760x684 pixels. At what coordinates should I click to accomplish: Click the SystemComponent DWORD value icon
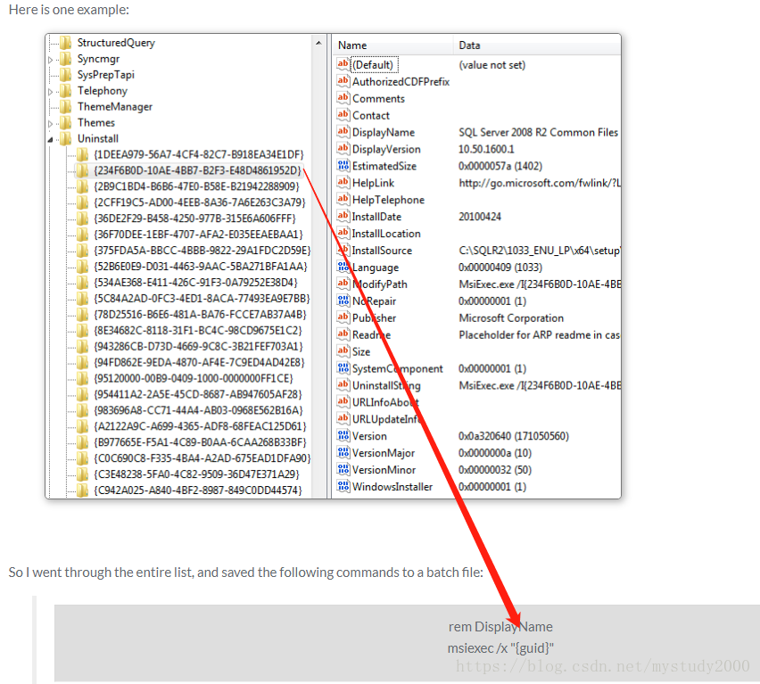point(343,368)
